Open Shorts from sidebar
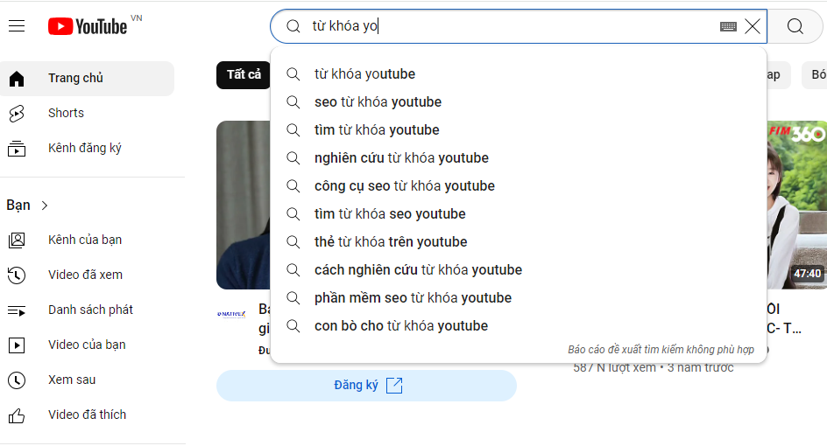 [x=66, y=114]
